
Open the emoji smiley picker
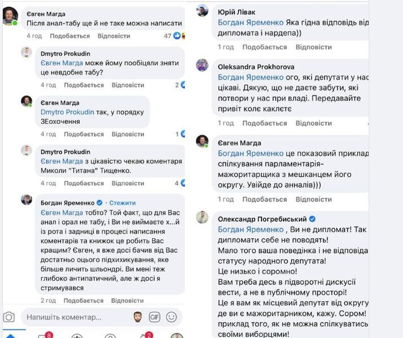(171, 316)
